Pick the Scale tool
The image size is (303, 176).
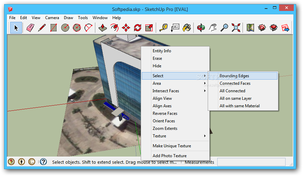point(149,28)
